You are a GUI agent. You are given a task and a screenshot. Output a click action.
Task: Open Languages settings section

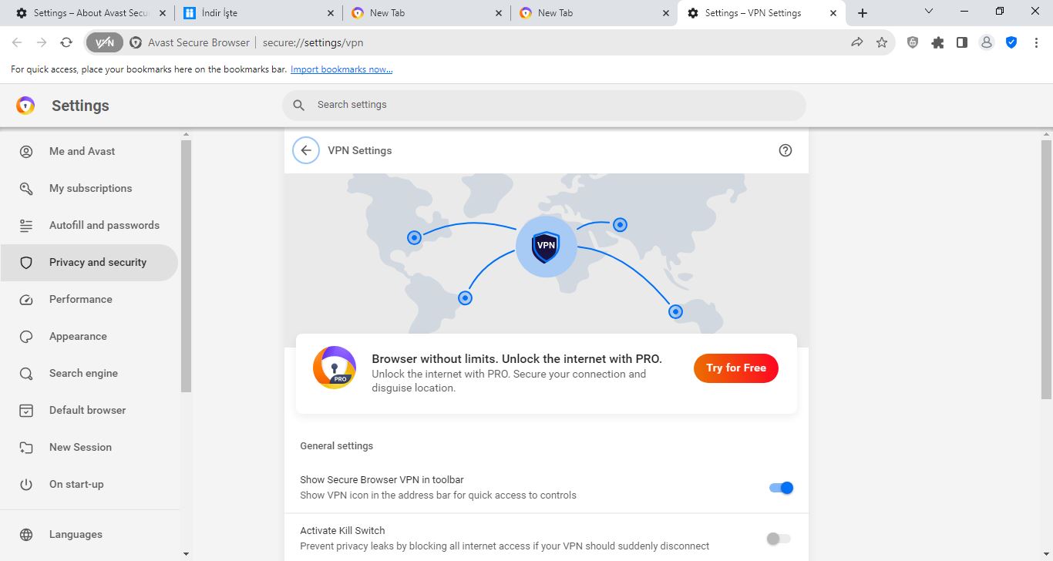click(x=89, y=534)
